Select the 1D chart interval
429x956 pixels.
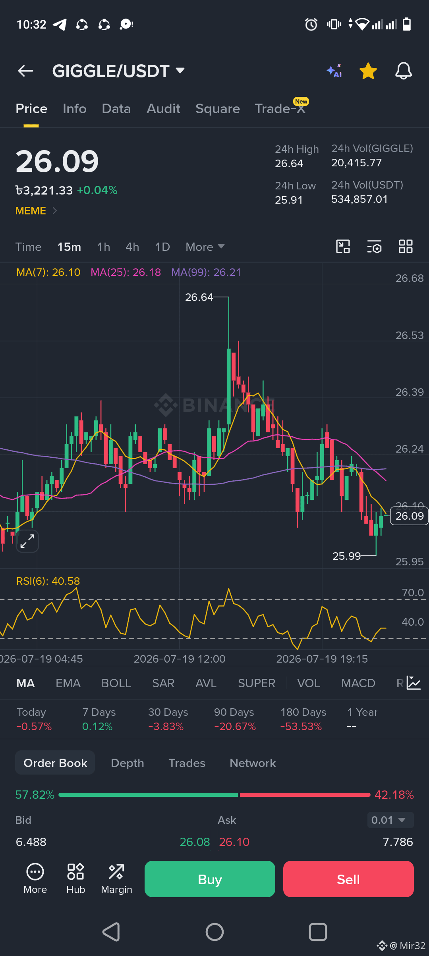coord(162,247)
